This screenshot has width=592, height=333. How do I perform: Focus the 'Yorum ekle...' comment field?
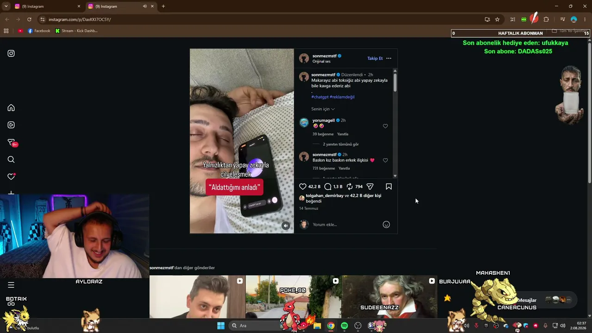point(346,224)
